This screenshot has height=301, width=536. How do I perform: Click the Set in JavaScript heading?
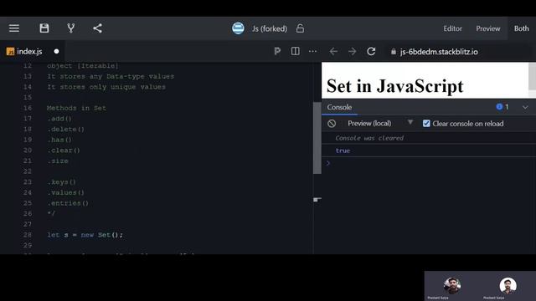point(394,86)
